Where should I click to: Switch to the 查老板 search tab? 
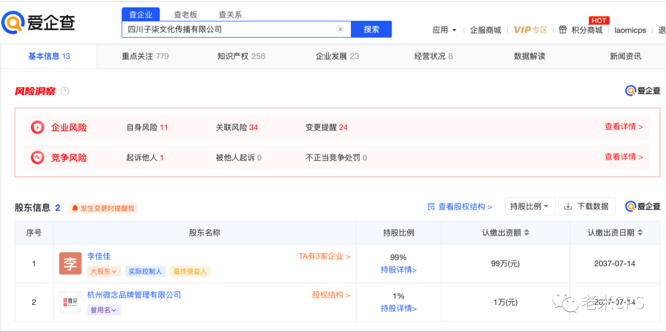[186, 14]
